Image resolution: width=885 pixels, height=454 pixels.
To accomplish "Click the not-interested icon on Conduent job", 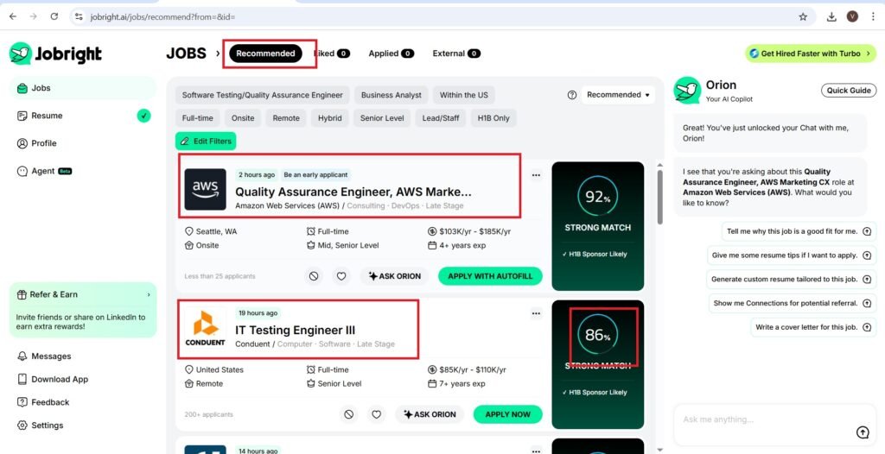I will point(348,414).
